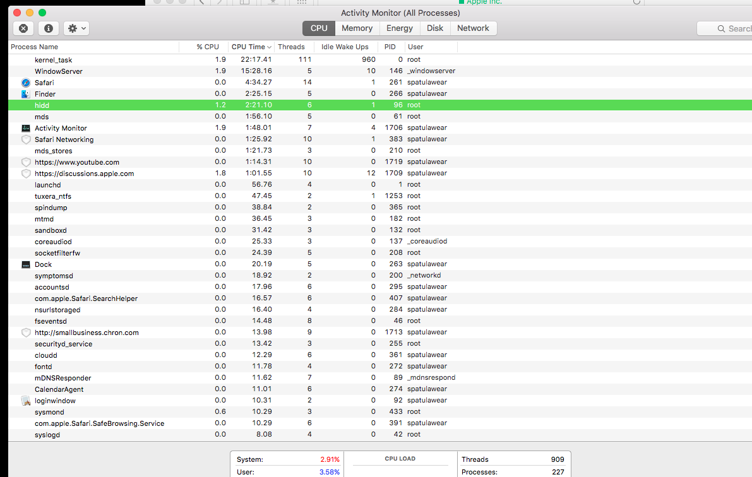Viewport: 752px width, 477px height.
Task: Open the gear actions dropdown
Action: tap(77, 28)
